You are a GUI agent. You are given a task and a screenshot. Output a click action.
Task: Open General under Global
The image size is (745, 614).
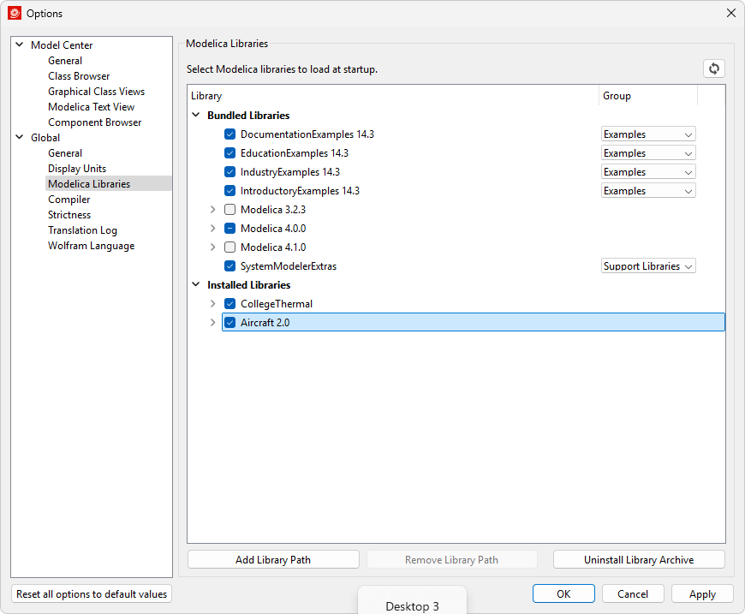(65, 153)
